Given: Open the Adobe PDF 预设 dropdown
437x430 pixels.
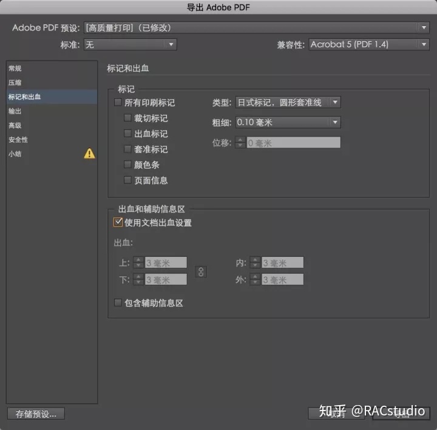Looking at the screenshot, I should (256, 27).
